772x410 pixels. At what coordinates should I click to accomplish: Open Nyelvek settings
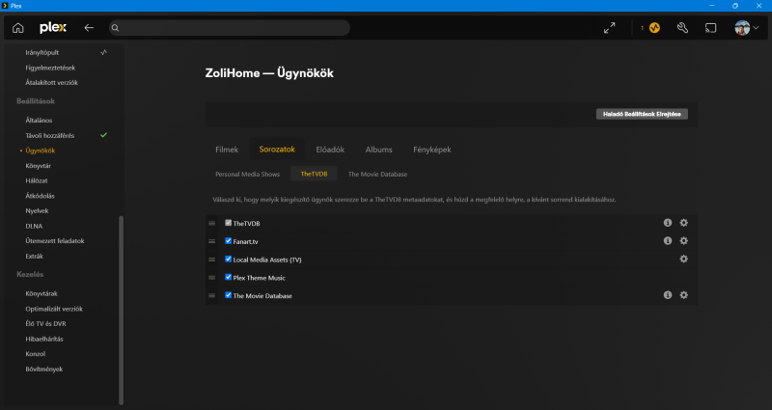click(37, 210)
